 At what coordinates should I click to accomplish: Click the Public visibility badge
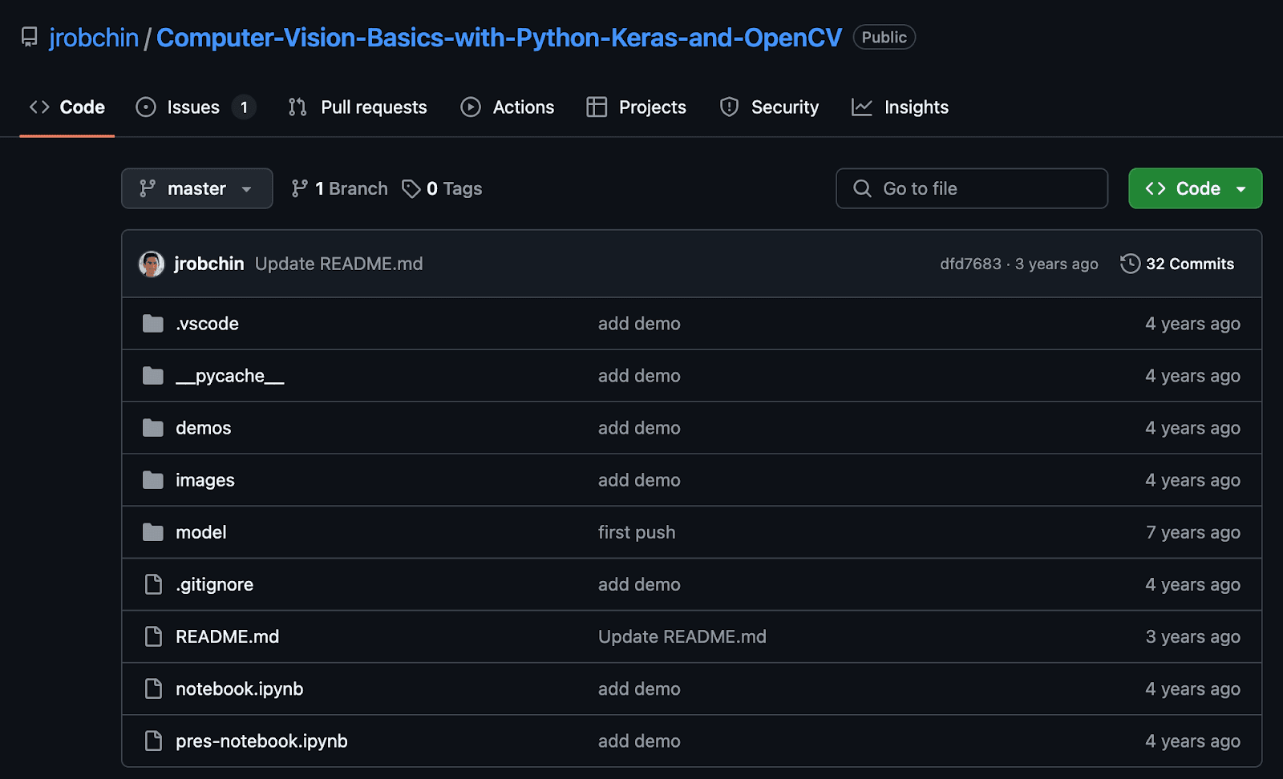(884, 38)
